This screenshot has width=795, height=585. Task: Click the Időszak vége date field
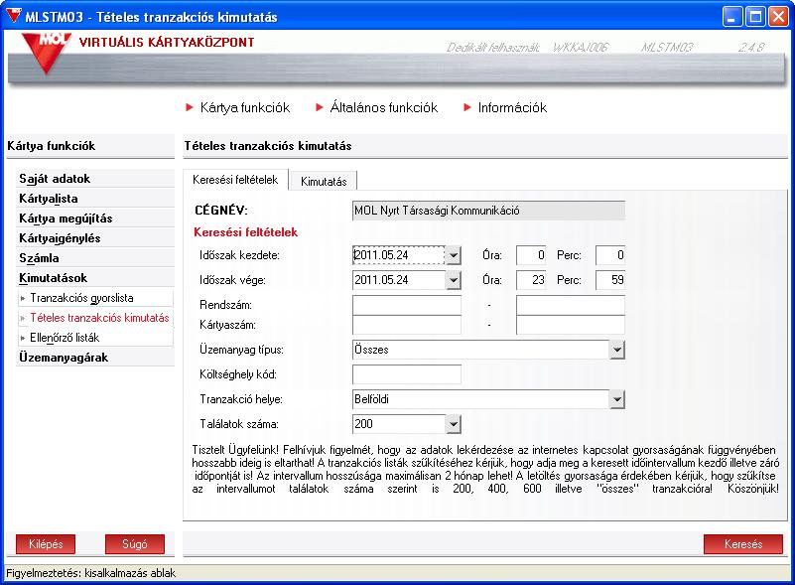(399, 280)
